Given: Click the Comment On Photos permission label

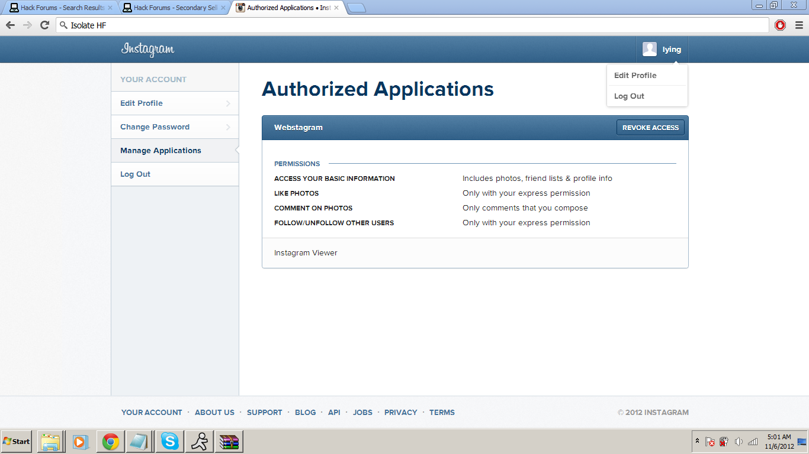Looking at the screenshot, I should point(313,208).
